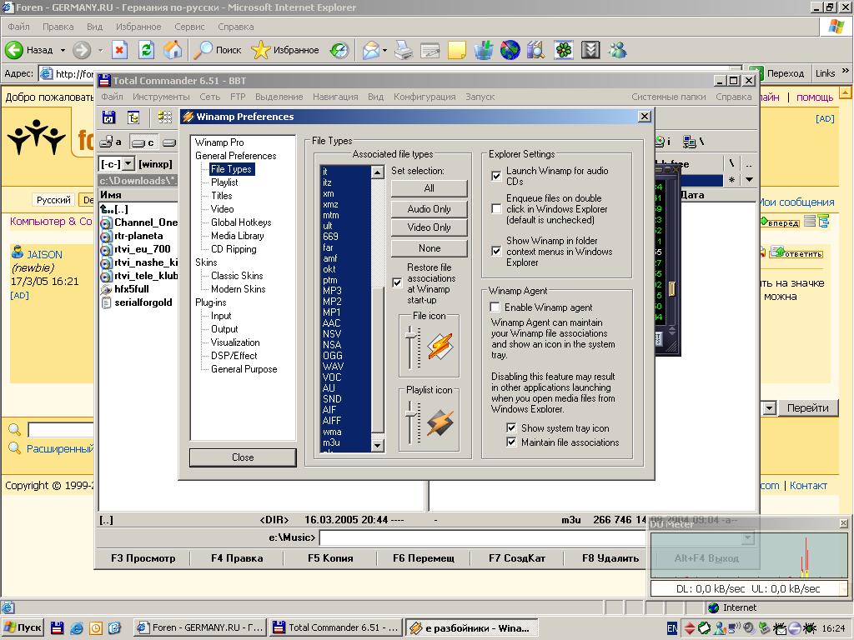Open the Пуск Start button
The height and width of the screenshot is (640, 854).
coord(23,628)
